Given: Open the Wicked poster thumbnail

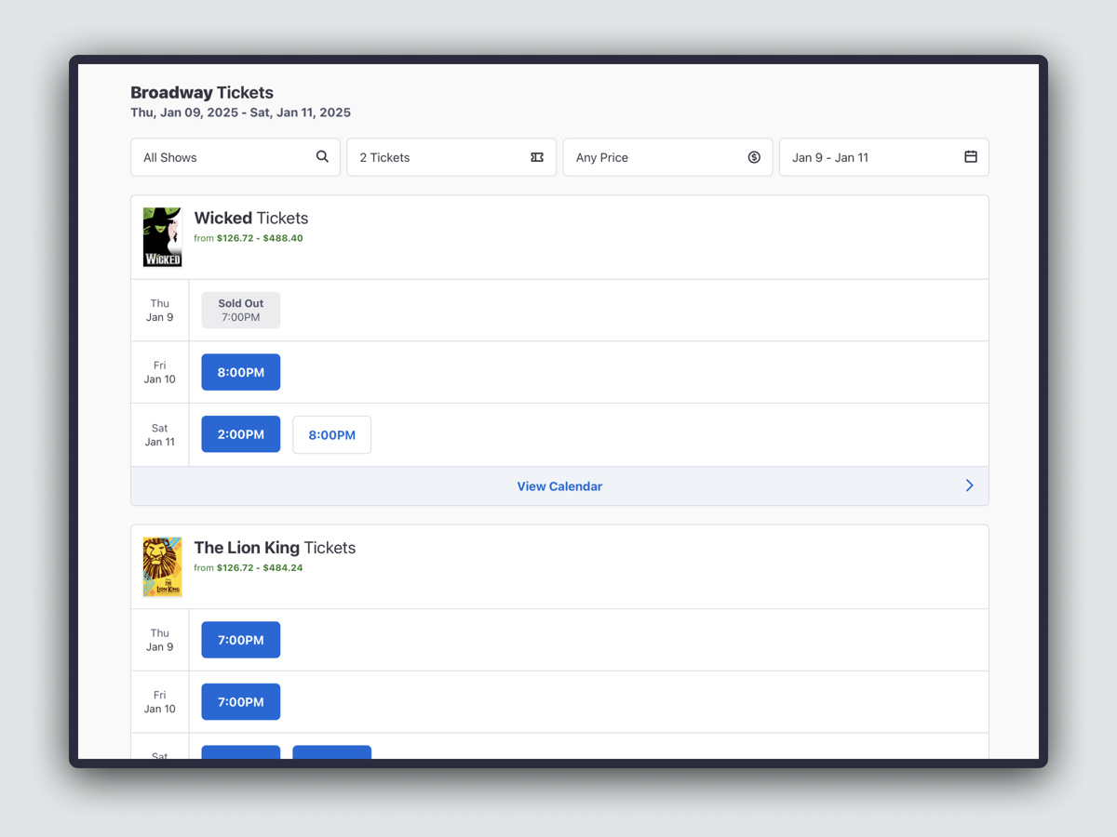Looking at the screenshot, I should pos(162,237).
